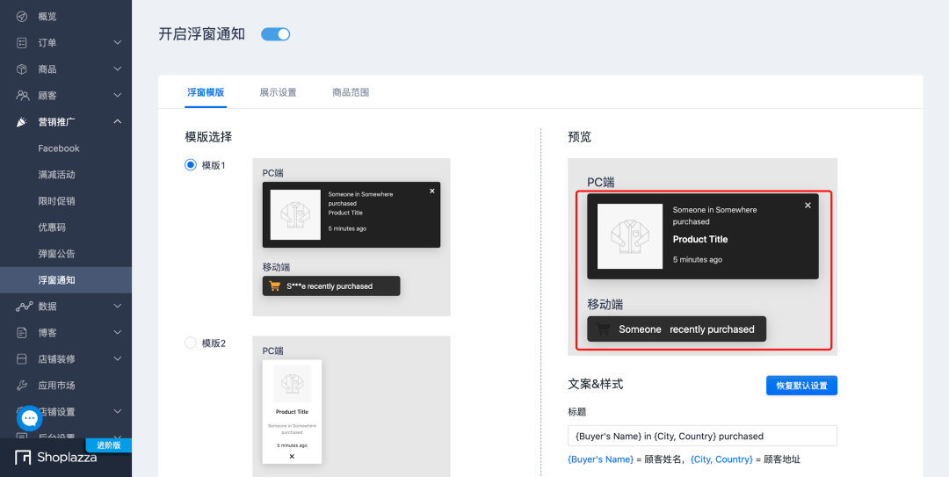This screenshot has height=477, width=949.
Task: Click the App Market (应用市场) icon
Action: tap(22, 386)
